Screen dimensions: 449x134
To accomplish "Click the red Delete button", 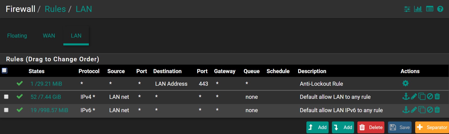I will tap(371, 127).
